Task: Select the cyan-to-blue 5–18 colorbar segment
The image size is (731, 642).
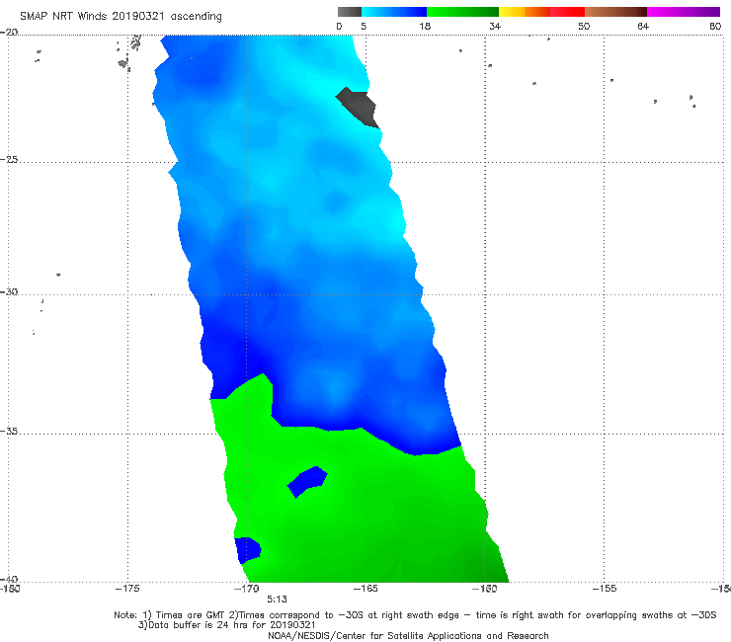Action: [394, 12]
